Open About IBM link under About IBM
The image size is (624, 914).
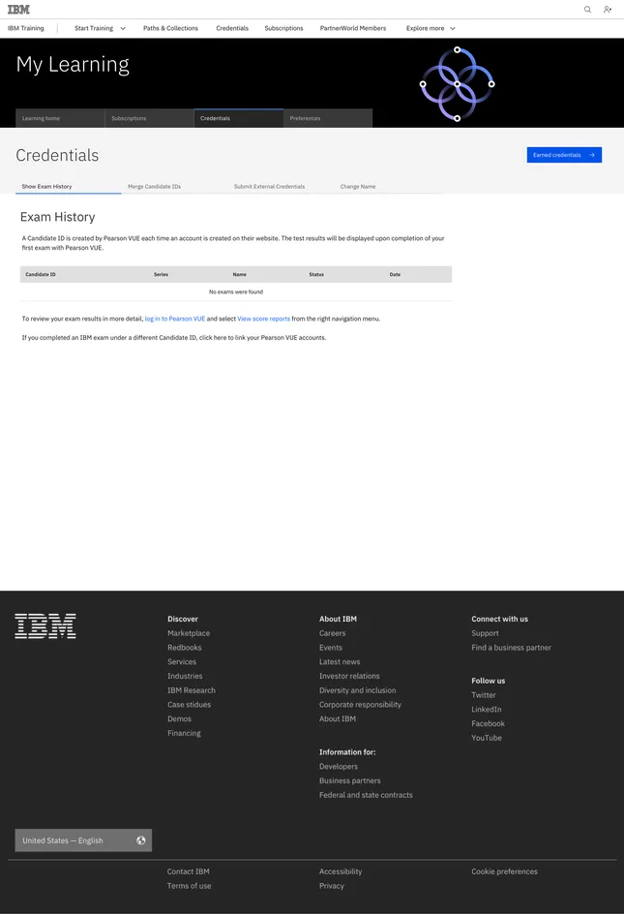(338, 718)
